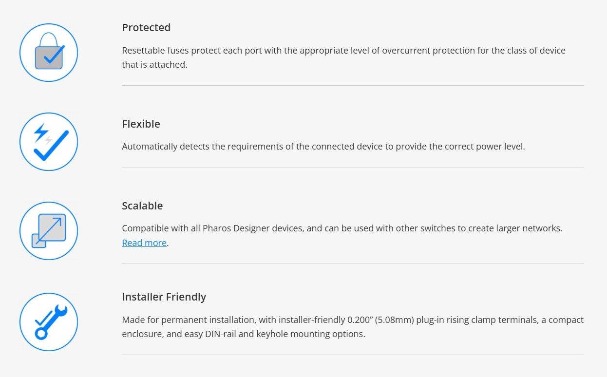Viewport: 607px width, 377px height.
Task: Click the Flexible heading
Action: 141,124
